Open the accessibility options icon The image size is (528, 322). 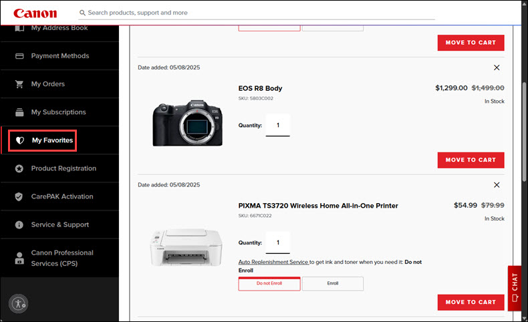pyautogui.click(x=18, y=304)
